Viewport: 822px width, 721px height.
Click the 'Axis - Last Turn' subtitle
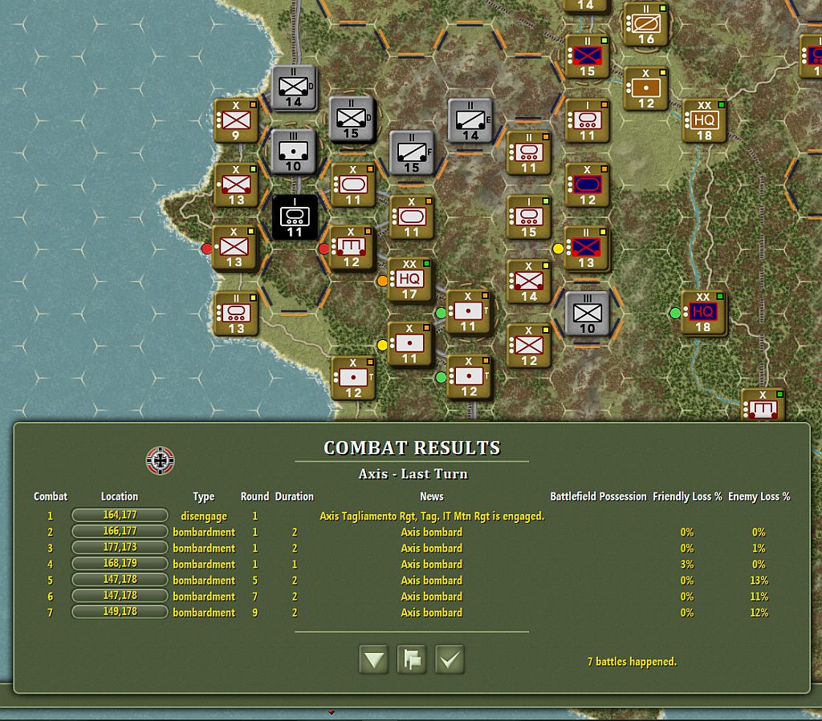click(x=413, y=474)
